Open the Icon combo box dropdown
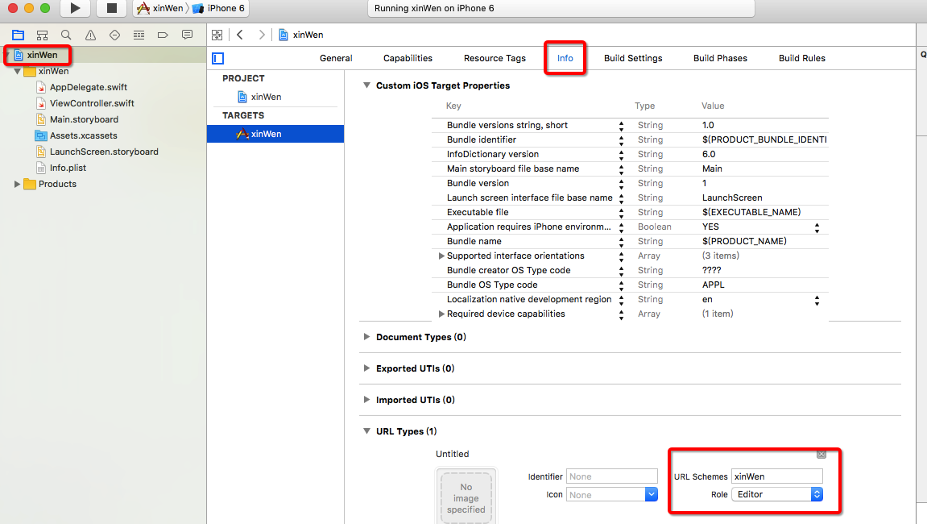The height and width of the screenshot is (524, 927). click(651, 495)
